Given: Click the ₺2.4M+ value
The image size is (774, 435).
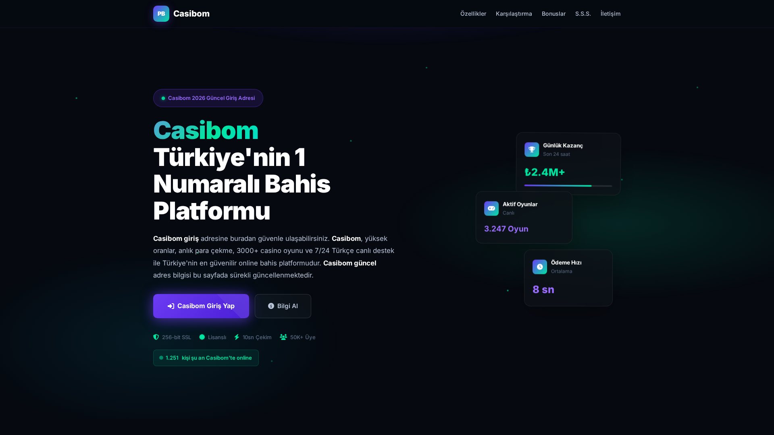Looking at the screenshot, I should coord(545,172).
